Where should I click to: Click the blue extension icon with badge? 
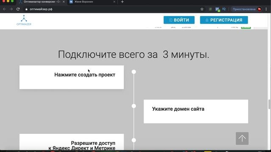(217, 9)
